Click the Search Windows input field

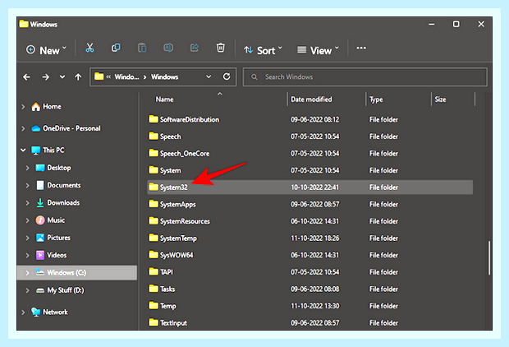click(x=365, y=77)
